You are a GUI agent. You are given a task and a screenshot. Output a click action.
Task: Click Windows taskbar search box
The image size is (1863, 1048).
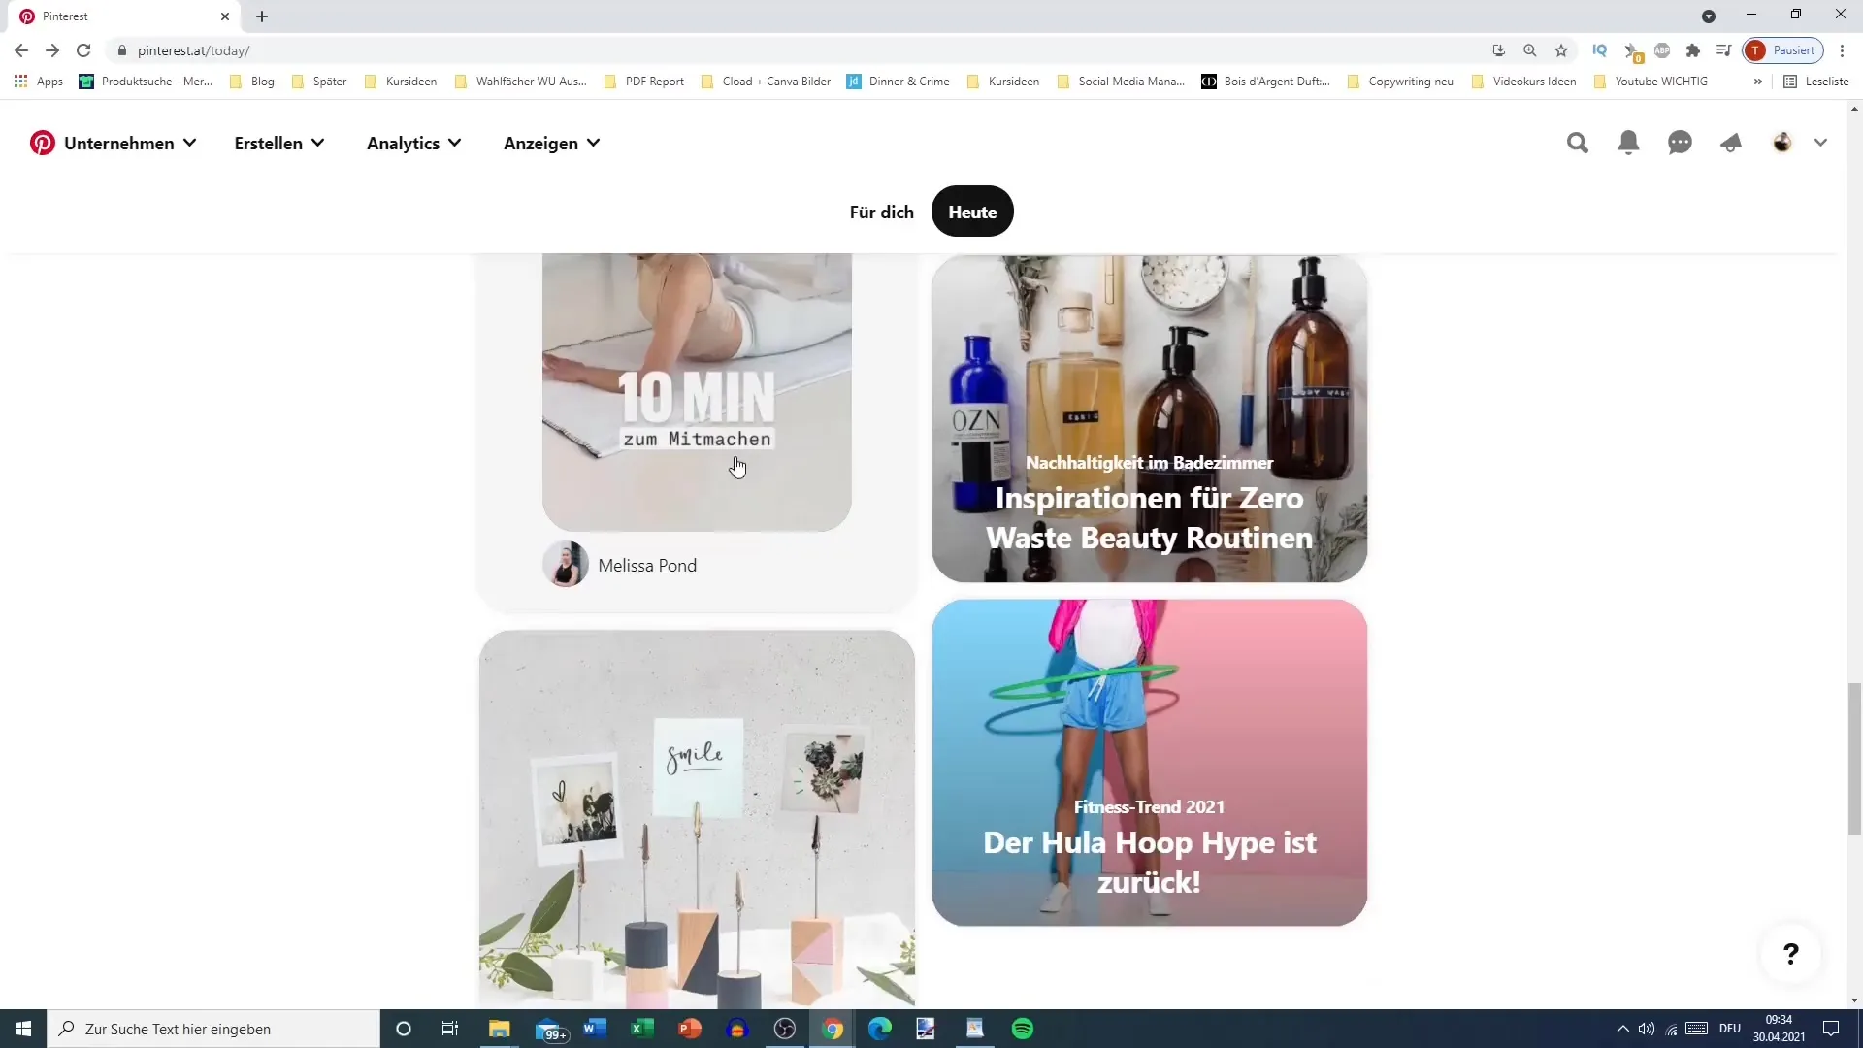coord(213,1029)
